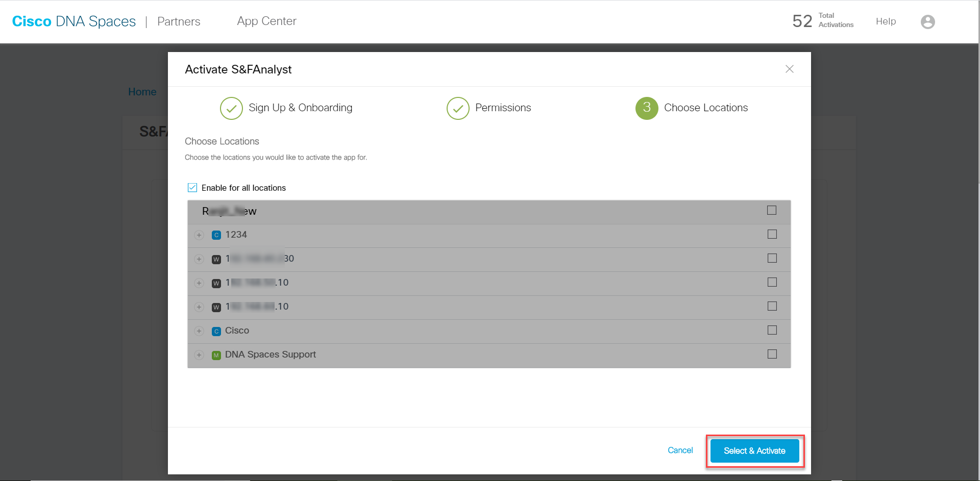Select the 1234 location name
Screen dimensions: 980x481
pos(236,235)
